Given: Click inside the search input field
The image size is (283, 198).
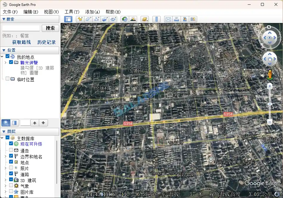Looking at the screenshot, I should pos(21,28).
